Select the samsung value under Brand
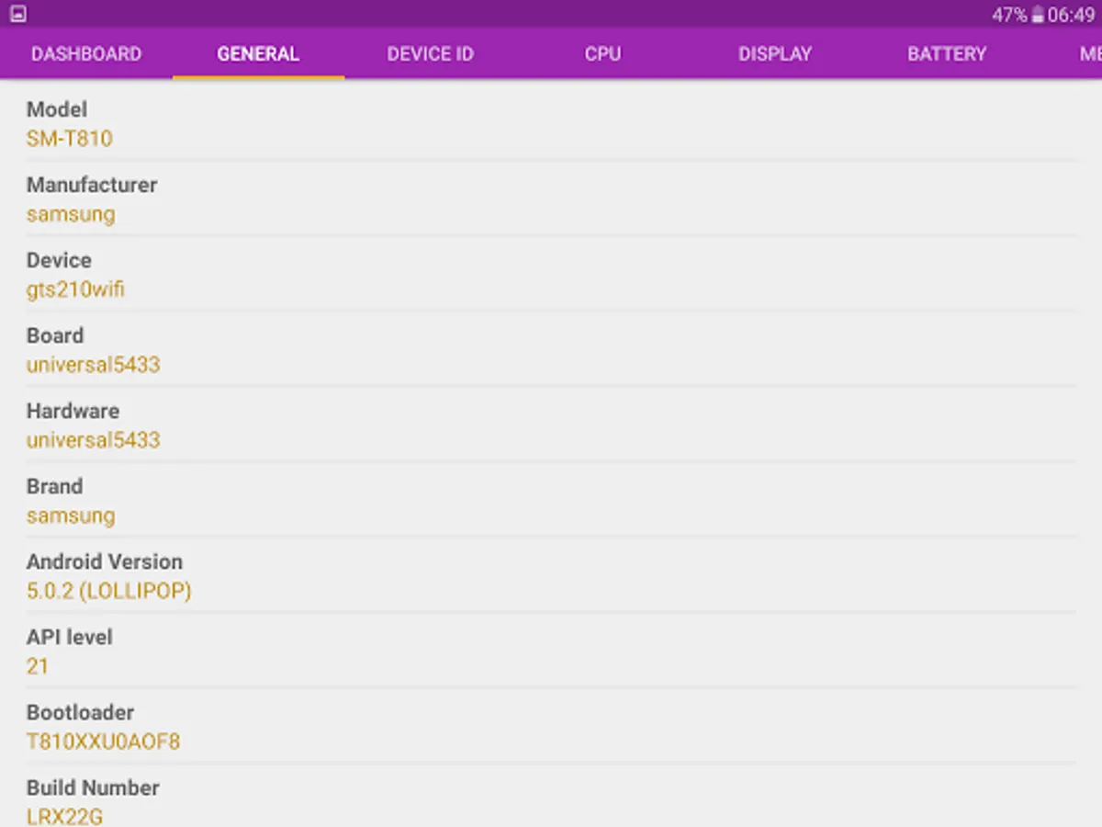This screenshot has height=827, width=1102. coord(71,516)
